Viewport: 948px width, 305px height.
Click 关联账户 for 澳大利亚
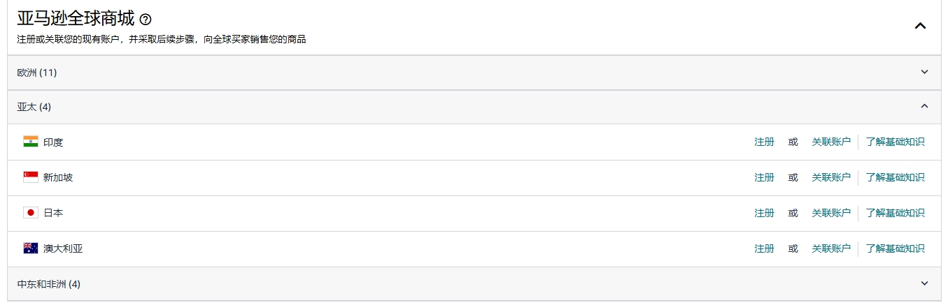pos(830,248)
